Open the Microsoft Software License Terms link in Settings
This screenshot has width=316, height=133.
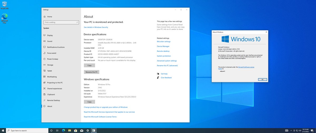pos(100,117)
